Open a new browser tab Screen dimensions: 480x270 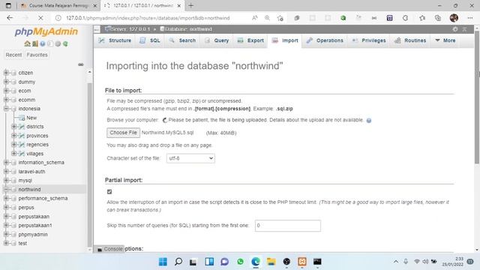pos(190,5)
